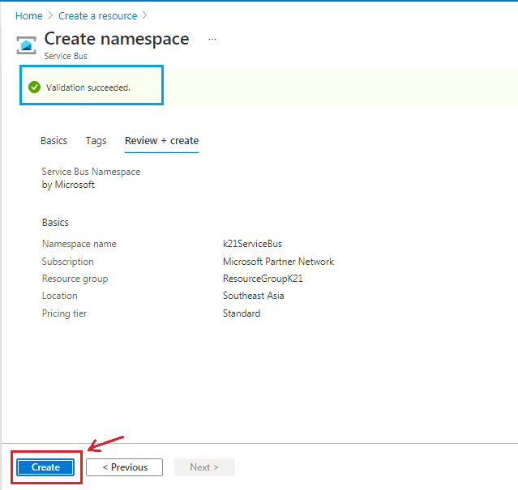The image size is (518, 490).
Task: Switch to the Basics tab
Action: [54, 141]
